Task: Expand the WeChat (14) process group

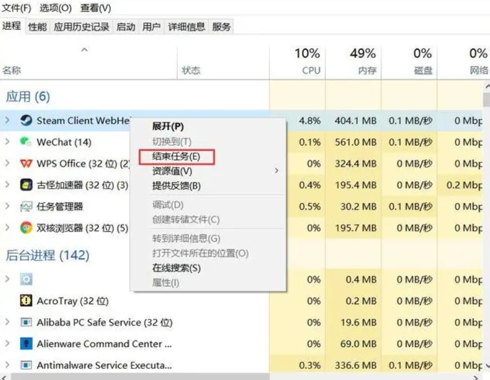Action: [7, 142]
